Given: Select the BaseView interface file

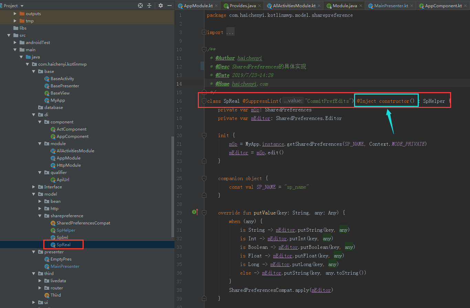Looking at the screenshot, I should tap(57, 93).
